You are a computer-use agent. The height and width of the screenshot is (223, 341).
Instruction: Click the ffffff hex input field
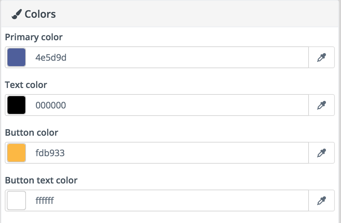pos(156,200)
